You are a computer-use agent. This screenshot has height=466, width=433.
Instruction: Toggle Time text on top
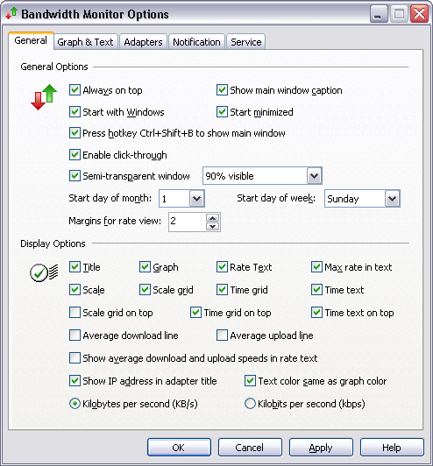pyautogui.click(x=316, y=313)
